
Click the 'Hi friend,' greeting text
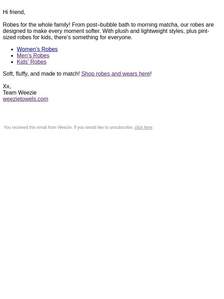tap(14, 12)
